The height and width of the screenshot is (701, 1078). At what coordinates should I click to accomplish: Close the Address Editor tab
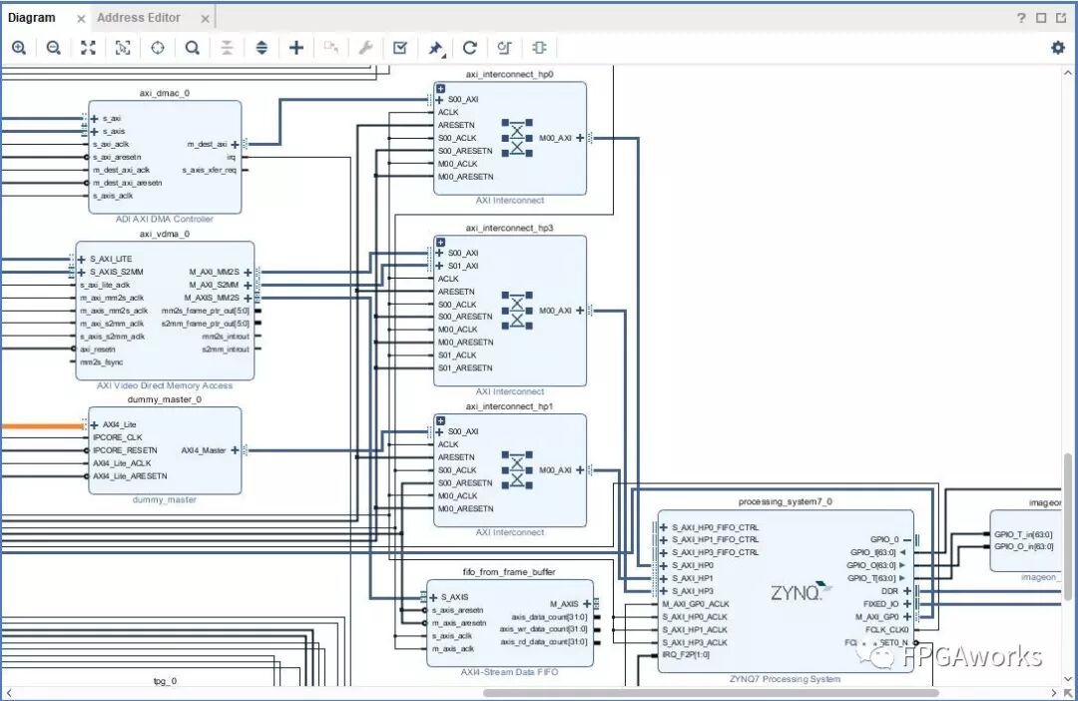click(x=205, y=18)
